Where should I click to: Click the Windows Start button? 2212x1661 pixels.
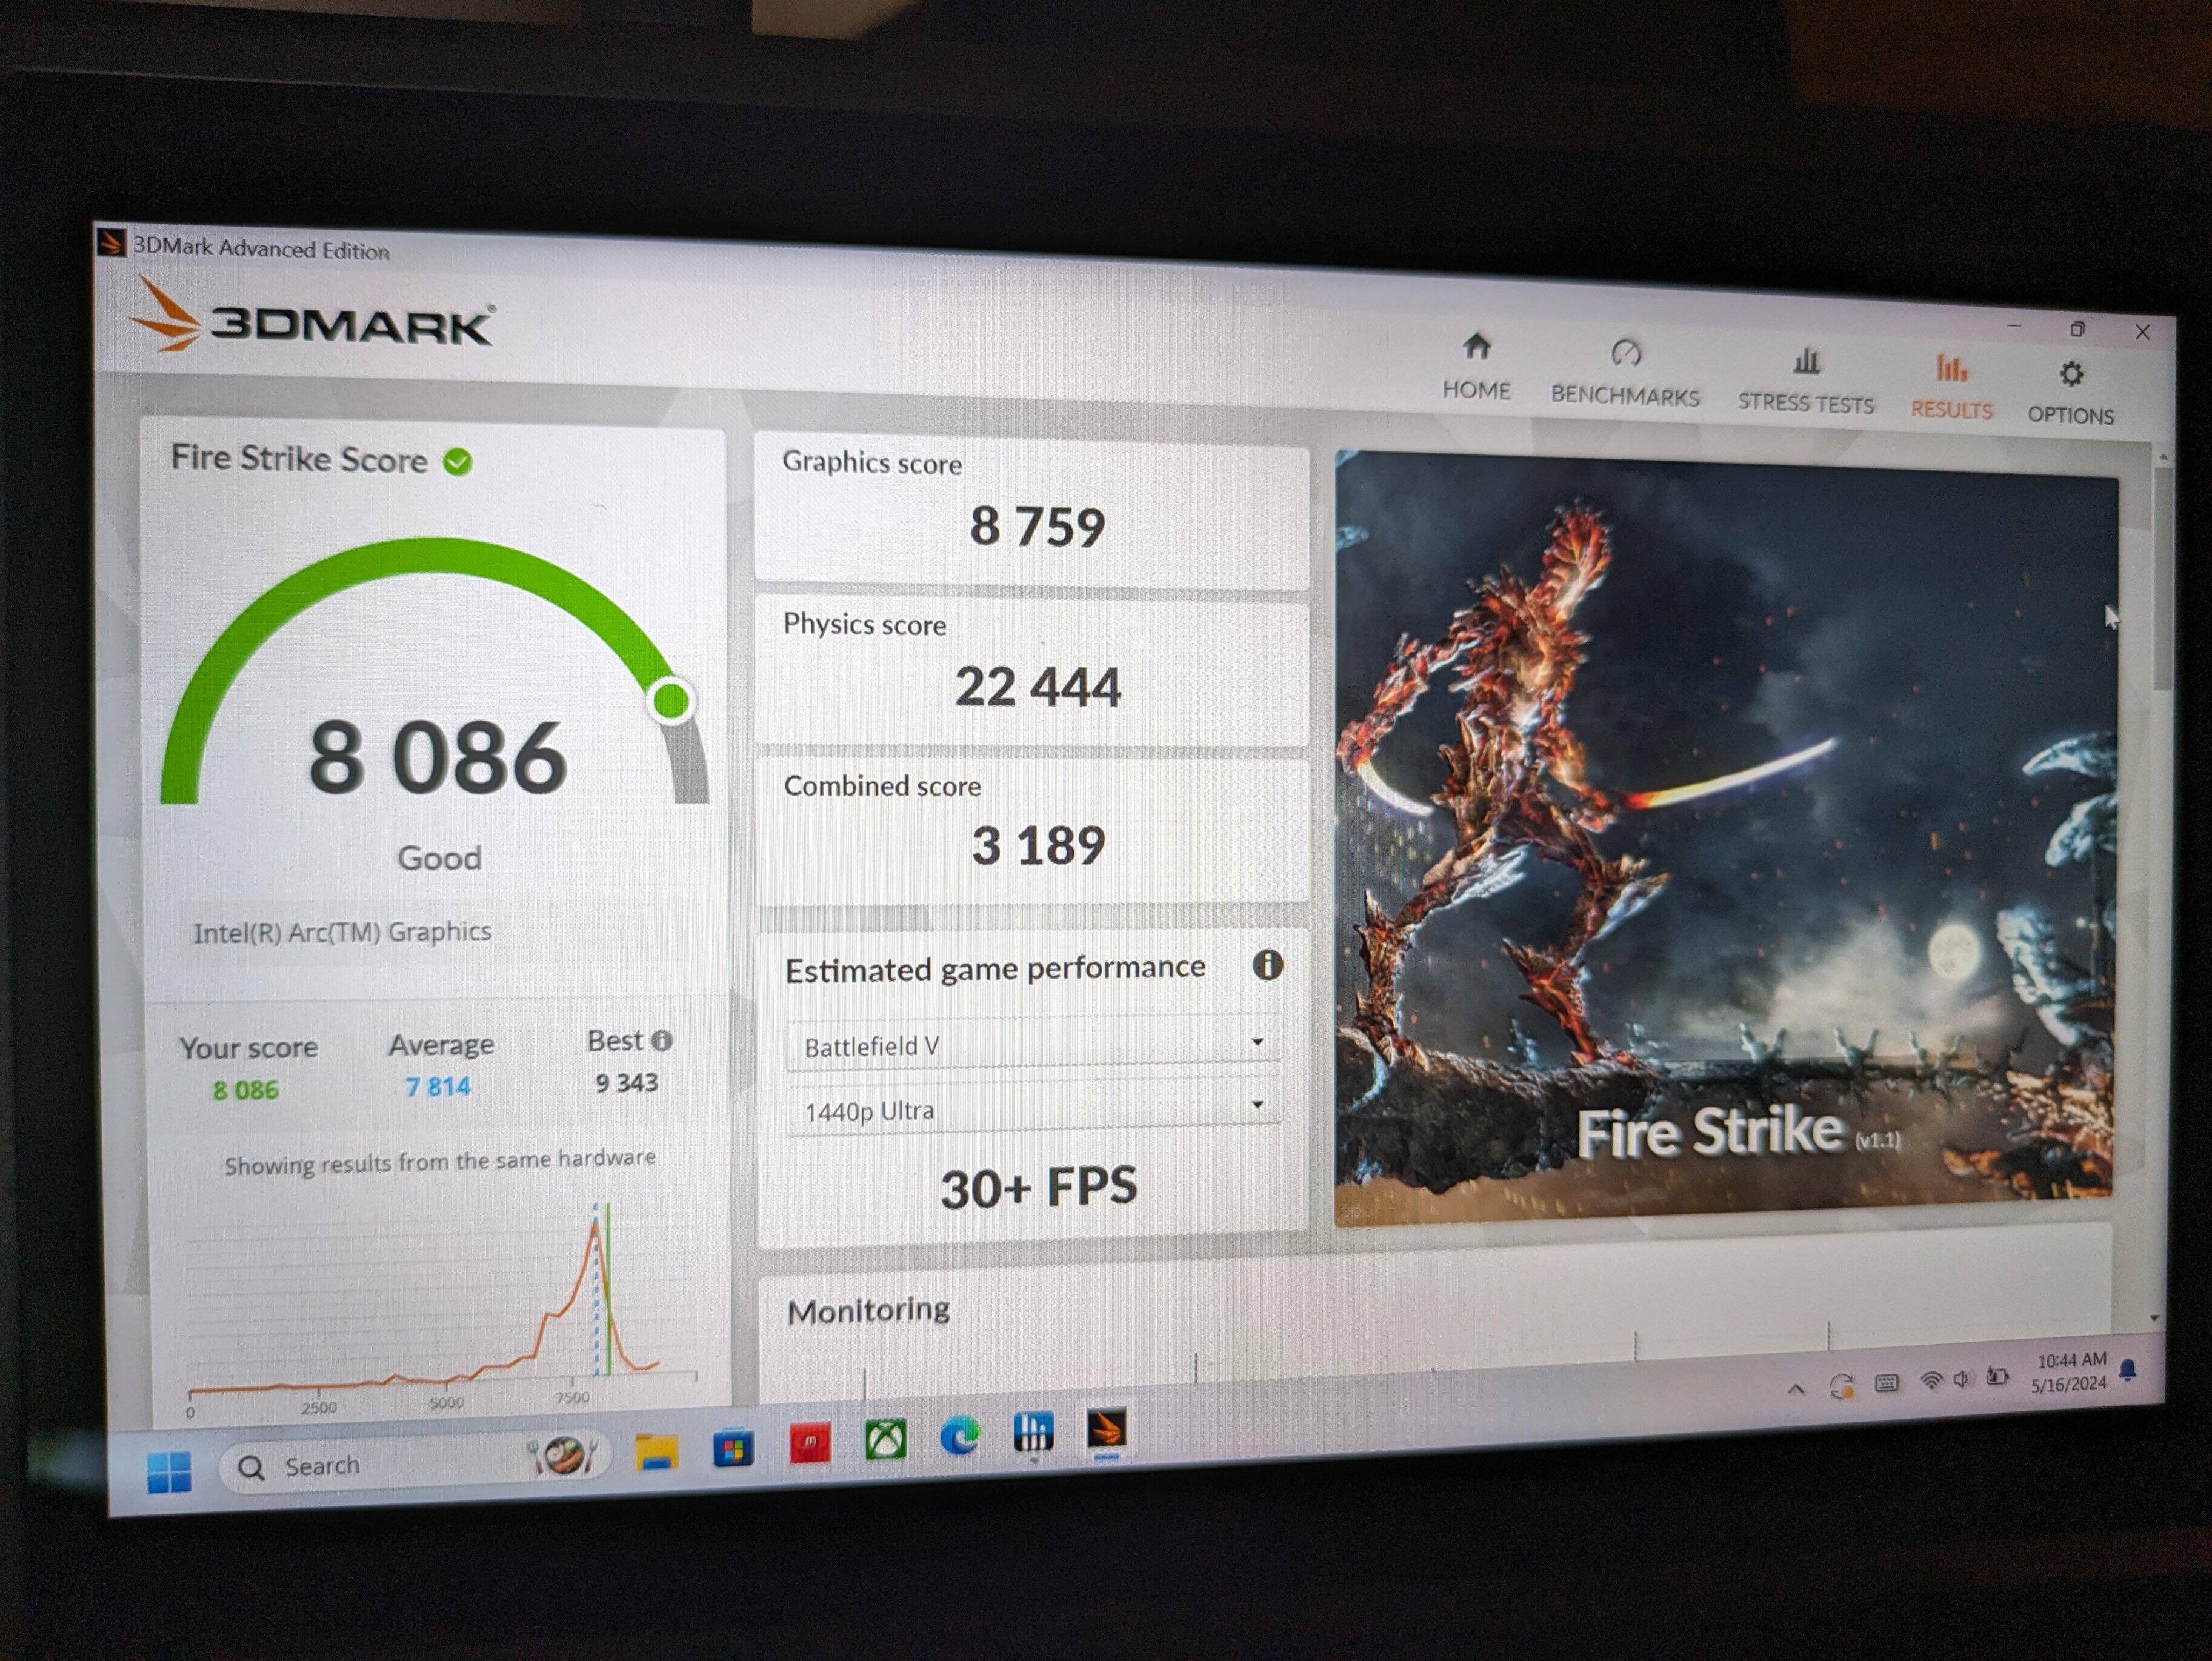[169, 1471]
